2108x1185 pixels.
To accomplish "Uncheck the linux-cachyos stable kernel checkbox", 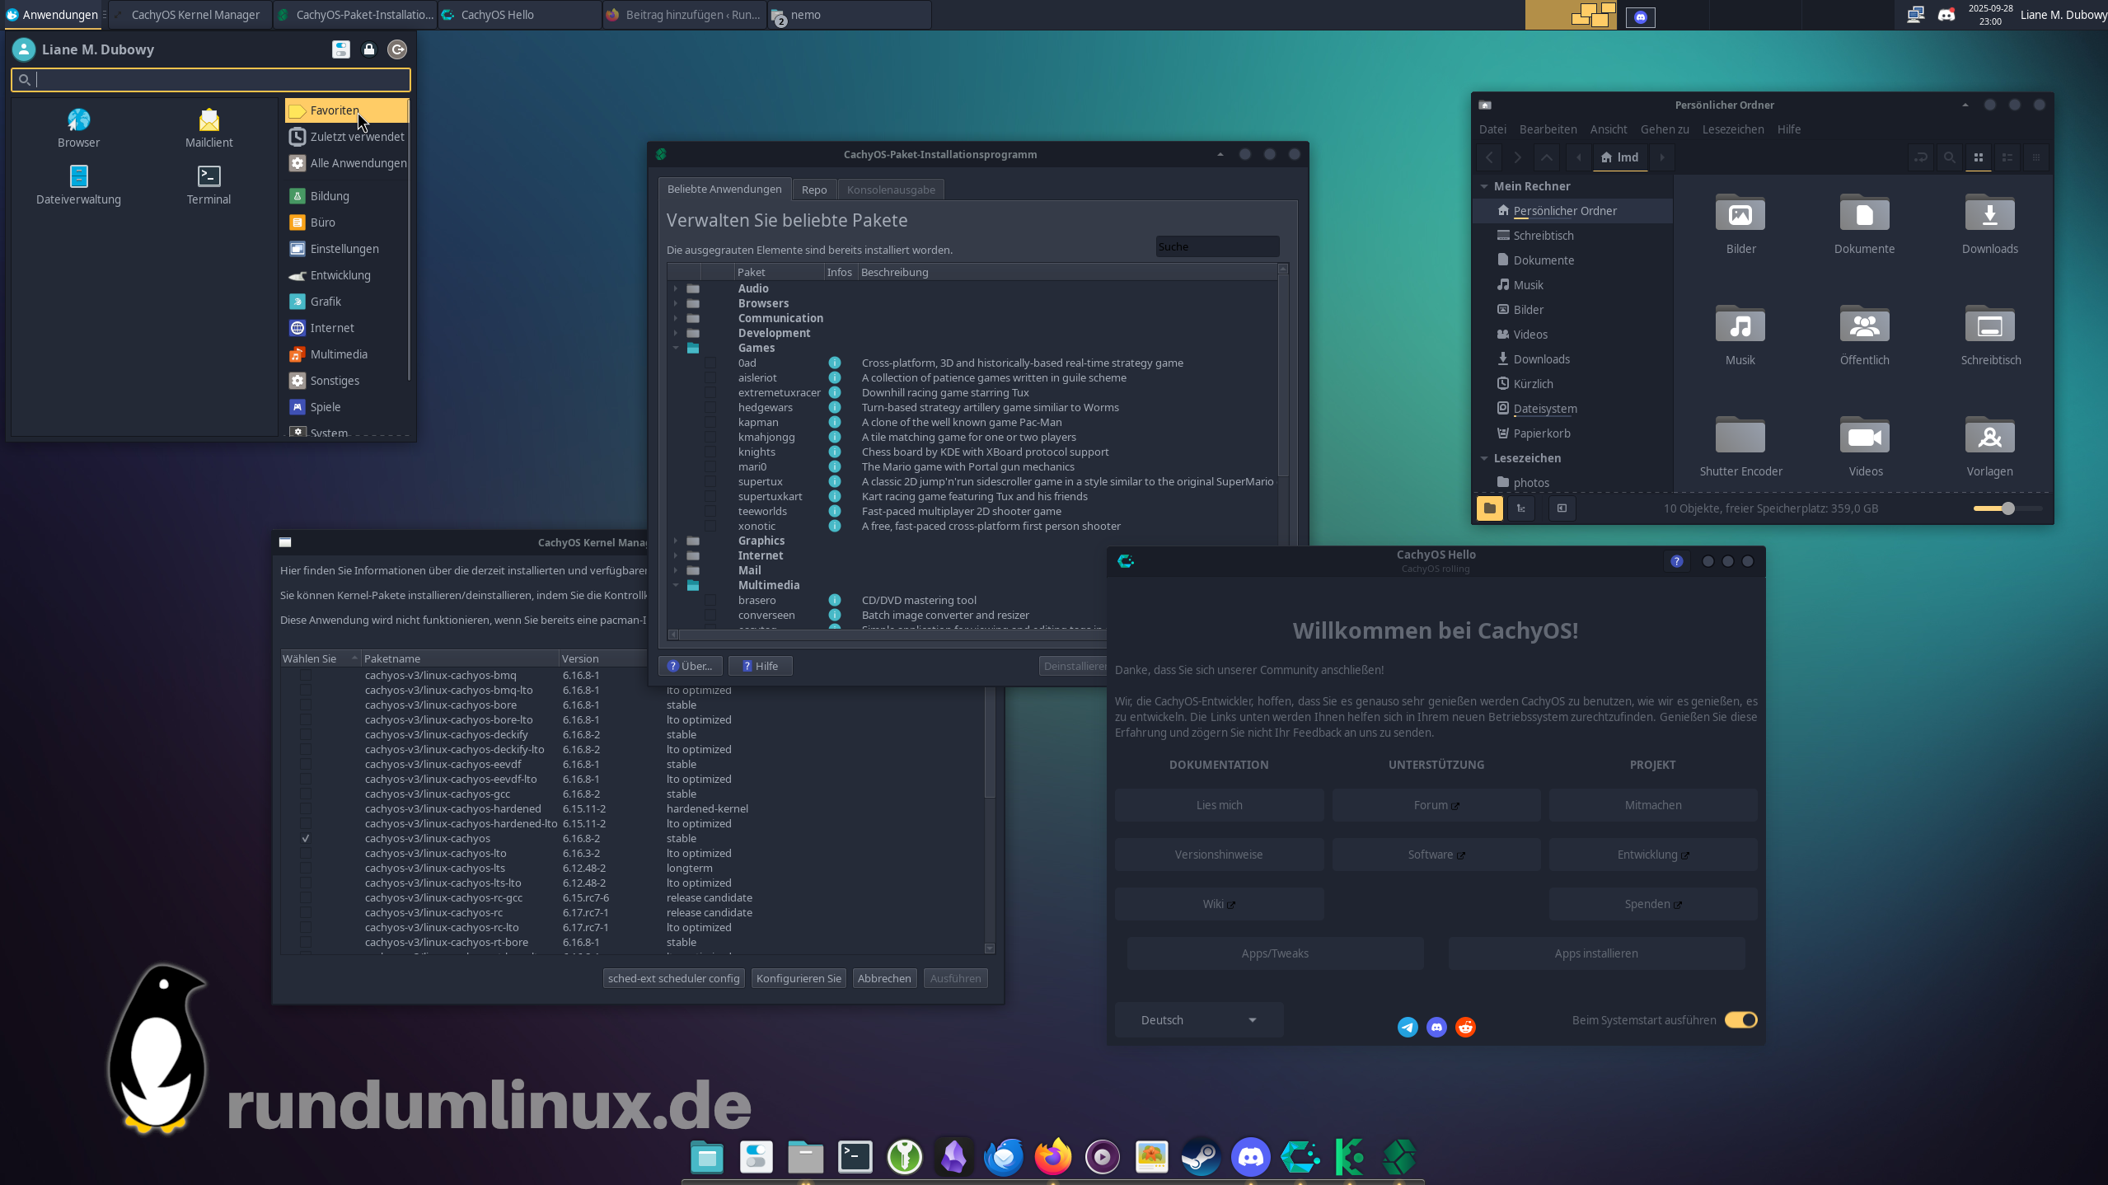I will pyautogui.click(x=306, y=838).
